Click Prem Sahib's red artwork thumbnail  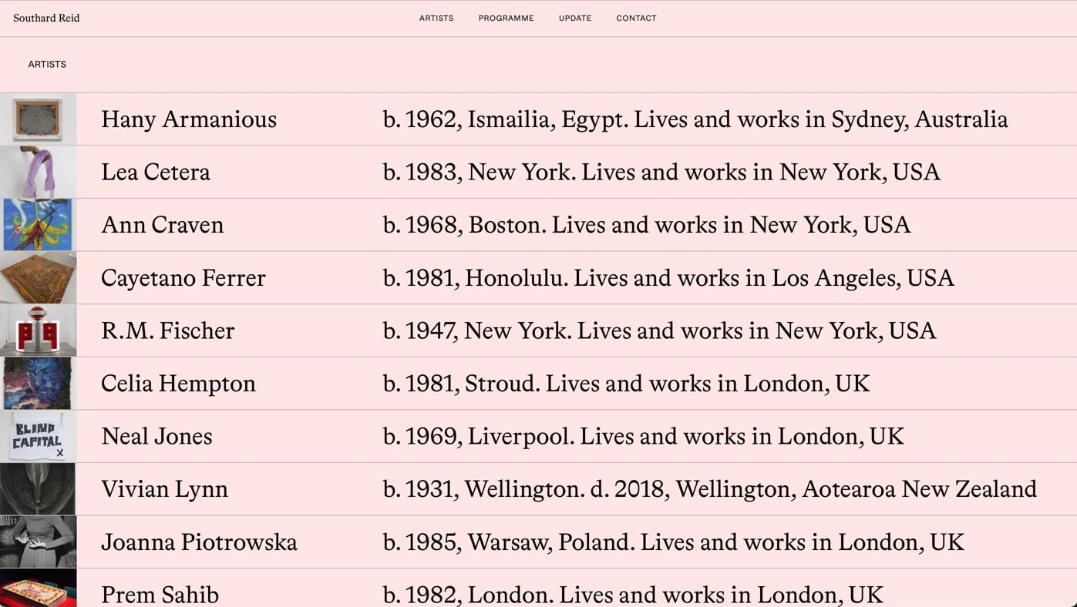[38, 589]
